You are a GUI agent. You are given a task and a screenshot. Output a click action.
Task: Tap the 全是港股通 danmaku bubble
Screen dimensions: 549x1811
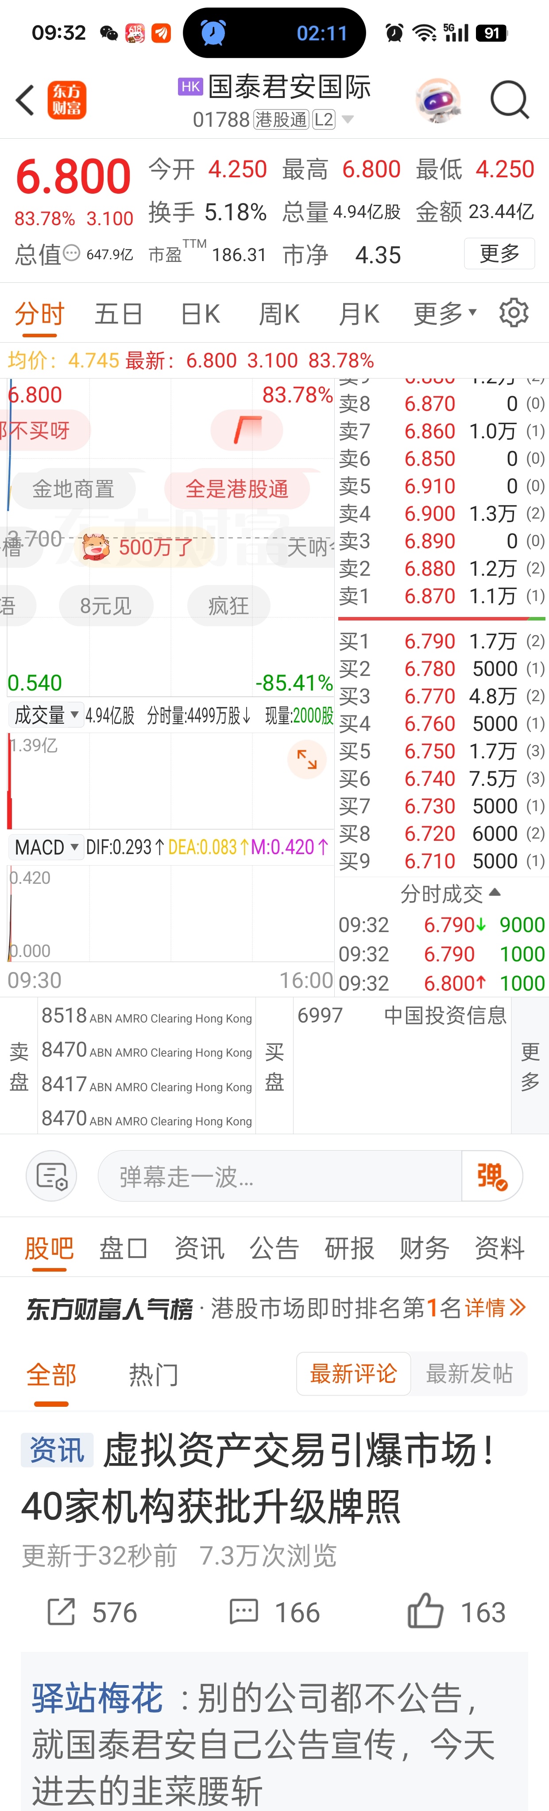(236, 488)
